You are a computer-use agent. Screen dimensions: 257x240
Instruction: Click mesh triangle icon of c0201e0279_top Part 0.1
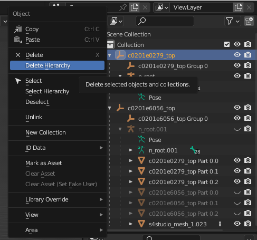[x=141, y=171]
